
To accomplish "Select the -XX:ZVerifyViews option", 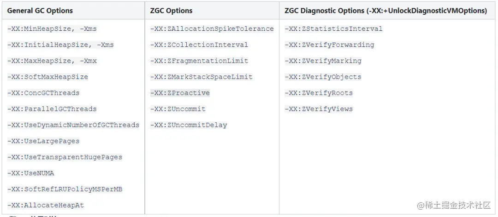I will pyautogui.click(x=319, y=109).
